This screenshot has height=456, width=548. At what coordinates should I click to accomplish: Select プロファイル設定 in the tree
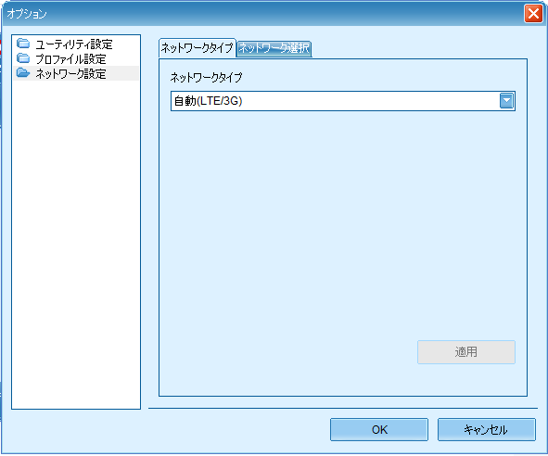click(x=70, y=59)
